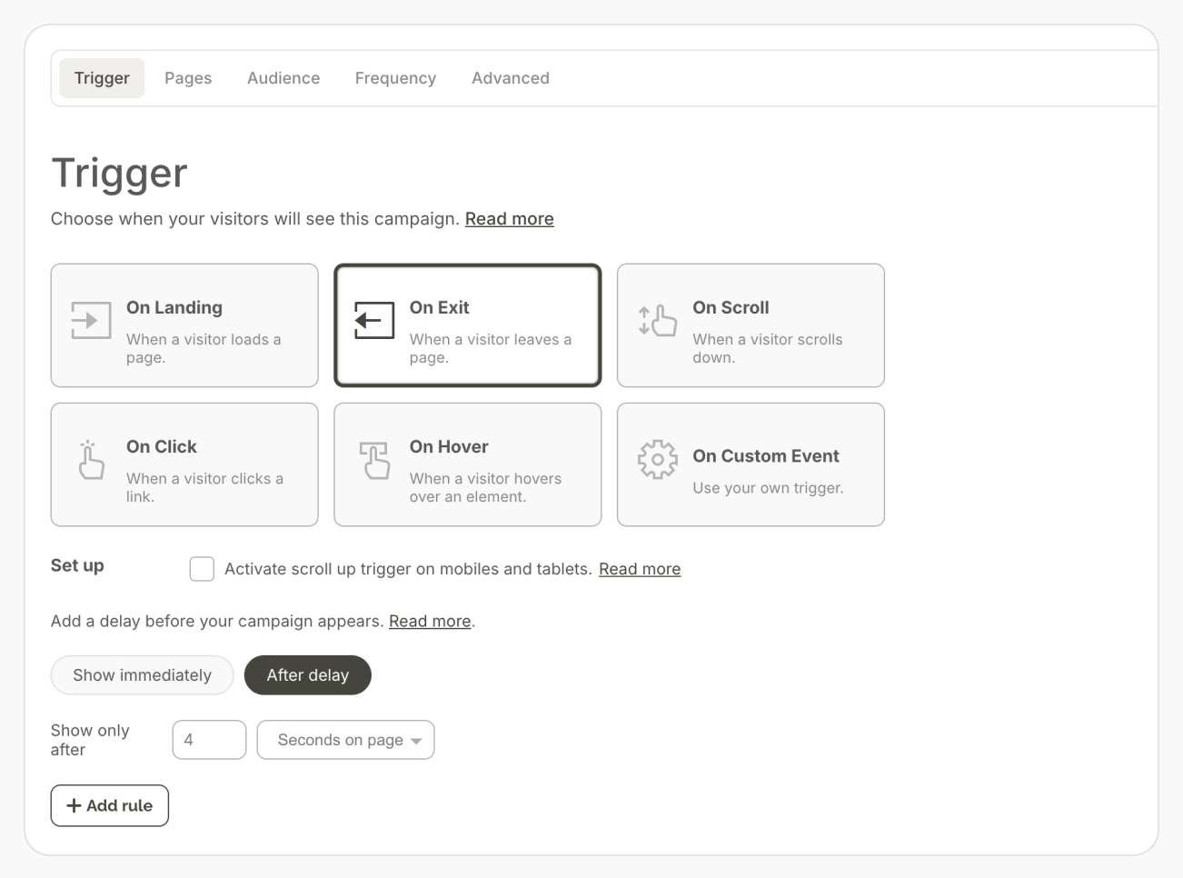Enable scroll up trigger on mobiles checkbox
Viewport: 1183px width, 878px height.
pyautogui.click(x=202, y=569)
